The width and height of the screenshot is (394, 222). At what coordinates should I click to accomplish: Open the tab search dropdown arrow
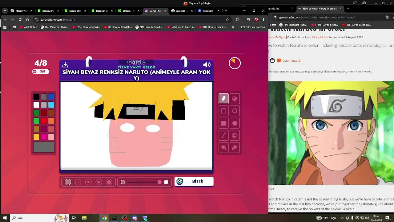[5, 11]
